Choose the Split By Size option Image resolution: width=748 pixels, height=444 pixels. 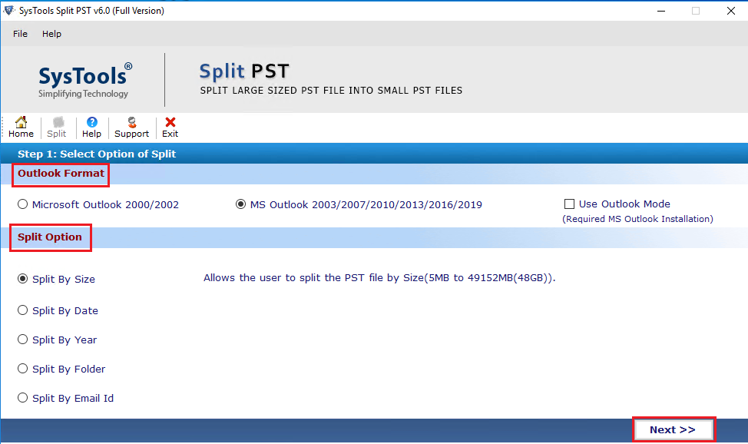click(23, 281)
